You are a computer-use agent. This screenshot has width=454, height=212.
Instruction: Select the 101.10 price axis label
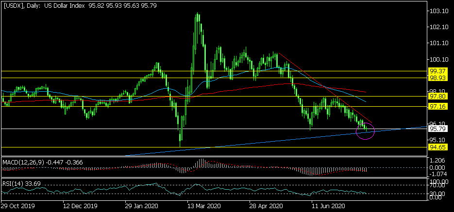click(439, 43)
